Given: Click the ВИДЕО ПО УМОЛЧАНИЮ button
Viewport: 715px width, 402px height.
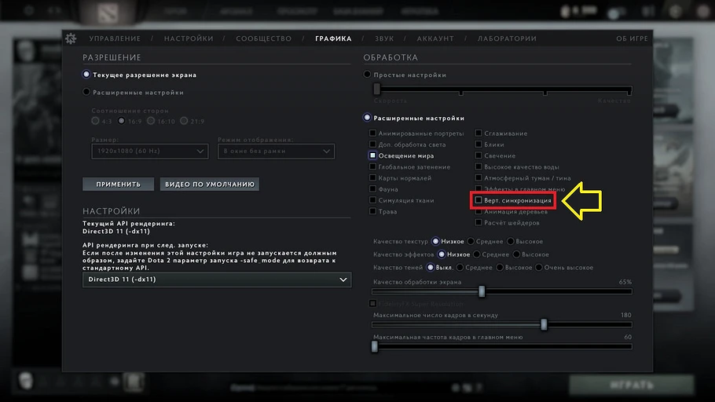Looking at the screenshot, I should pos(210,185).
